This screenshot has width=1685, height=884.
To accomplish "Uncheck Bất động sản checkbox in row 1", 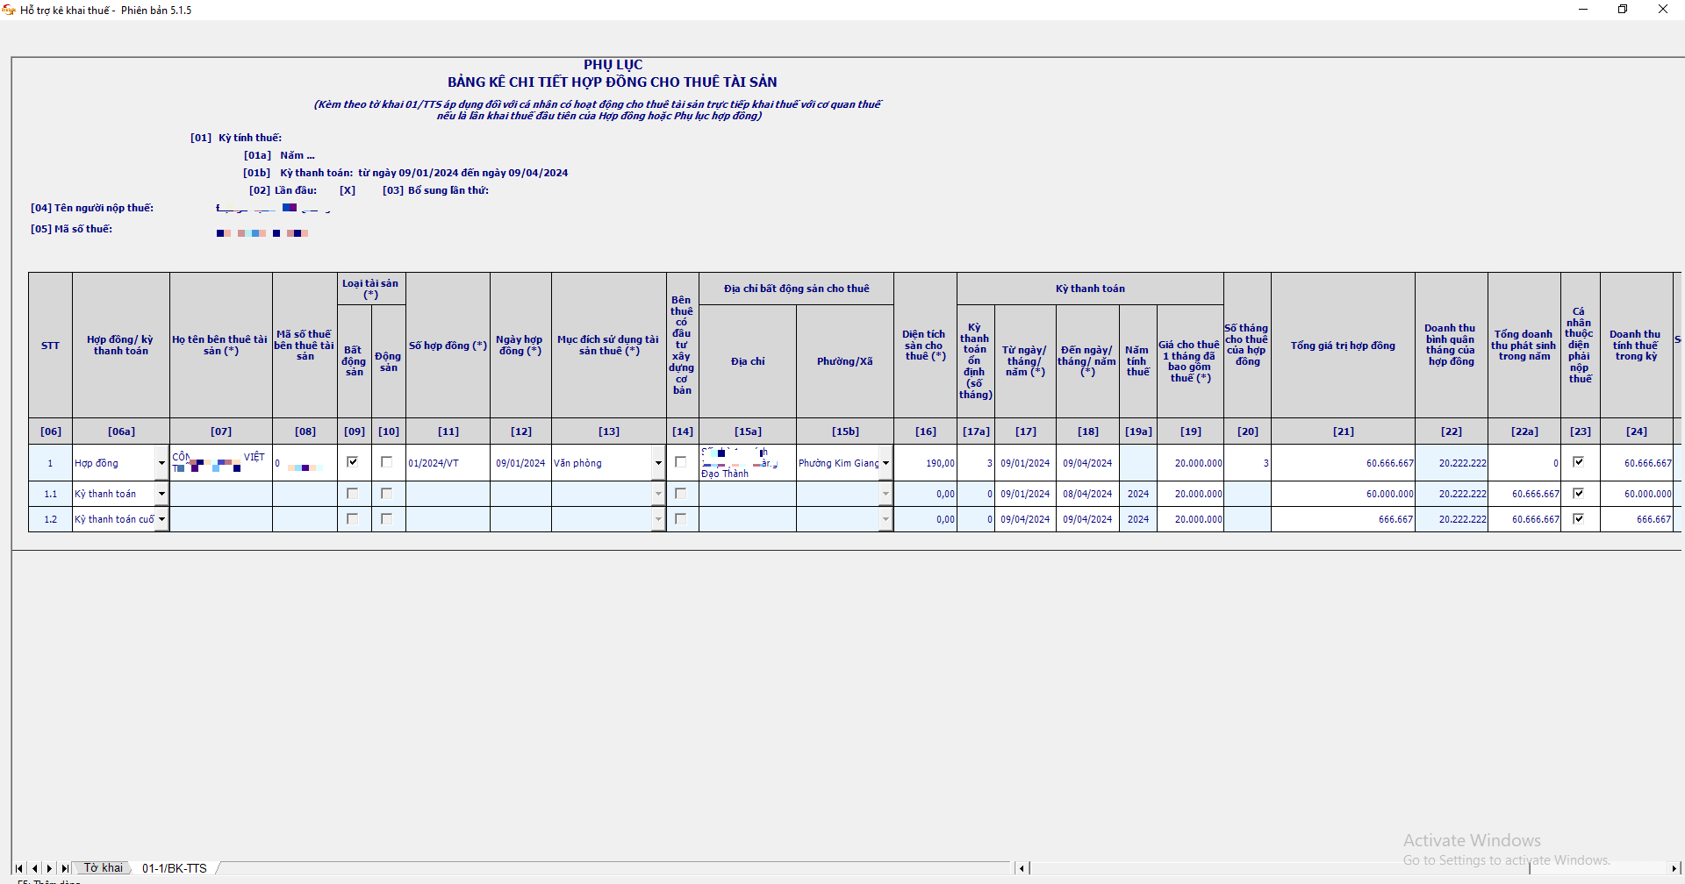I will click(353, 462).
